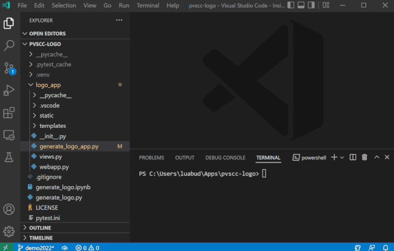
Task: Open webapp.py in the explorer
Action: (x=75, y=167)
